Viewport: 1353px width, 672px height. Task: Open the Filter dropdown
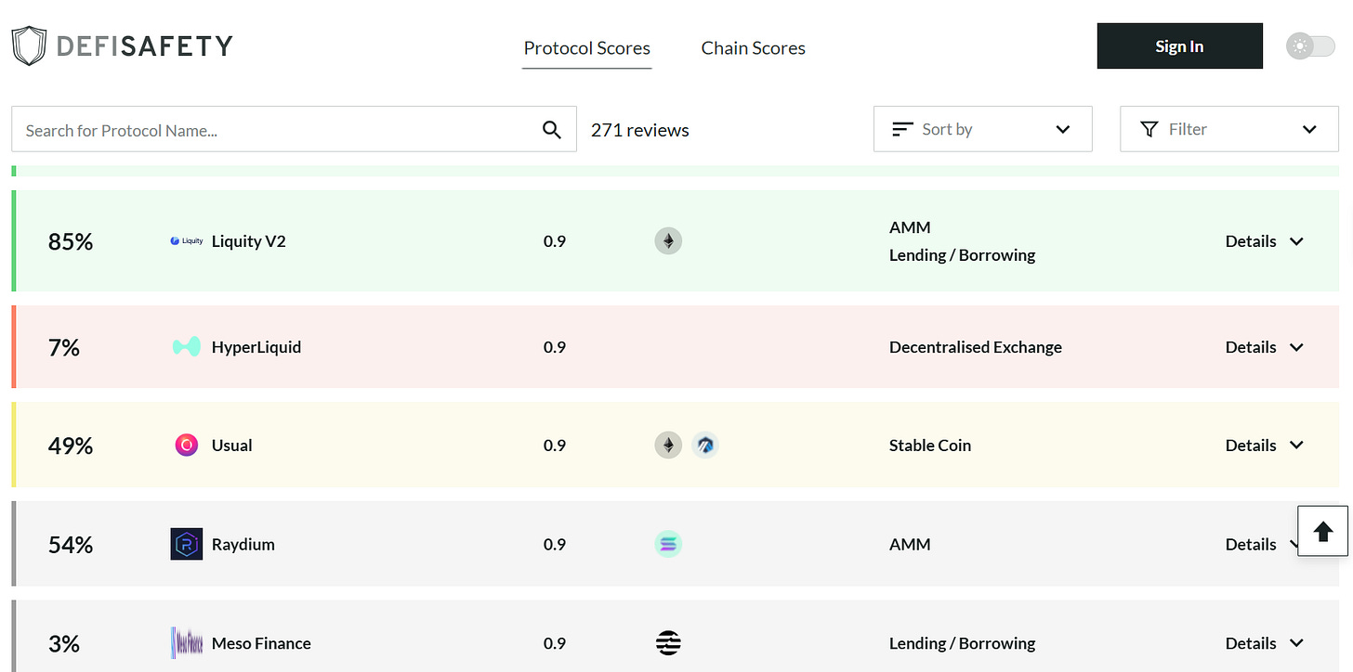[x=1228, y=129]
